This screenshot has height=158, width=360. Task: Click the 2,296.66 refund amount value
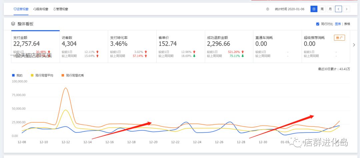click(x=219, y=44)
